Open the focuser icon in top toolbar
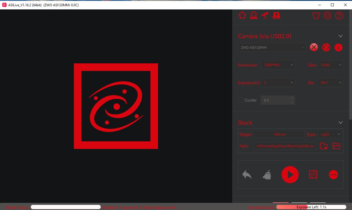The image size is (352, 210). [253, 15]
